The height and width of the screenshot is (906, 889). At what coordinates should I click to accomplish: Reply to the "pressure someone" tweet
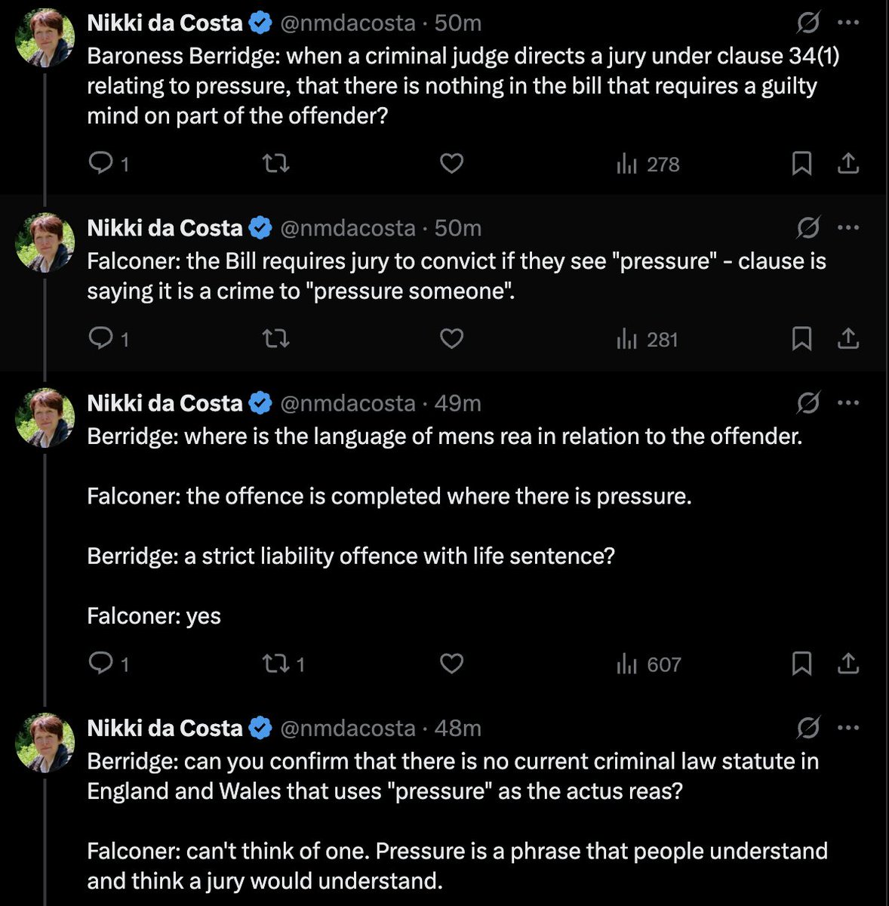coord(101,339)
